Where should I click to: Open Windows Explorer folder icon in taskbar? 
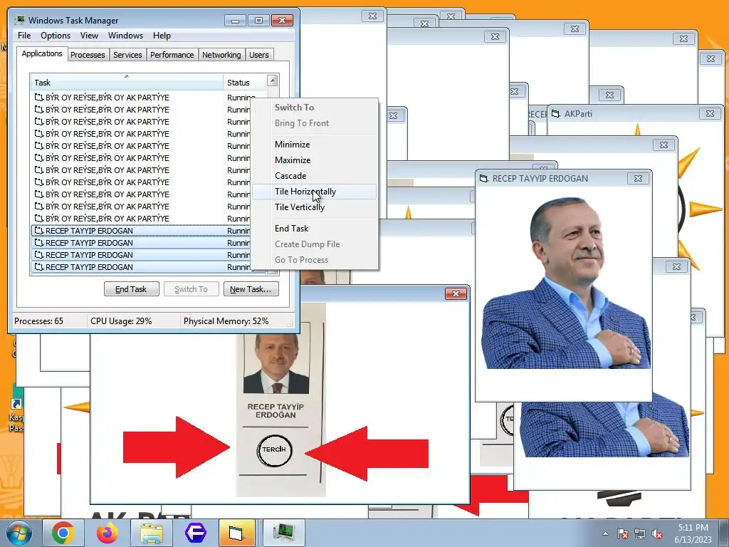click(x=151, y=533)
